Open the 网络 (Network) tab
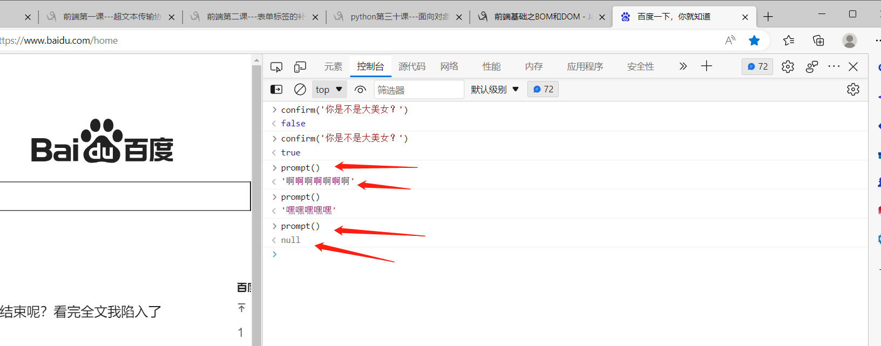 (449, 66)
